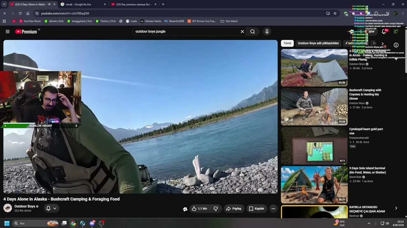Open the YouTube guide hamburger menu
Viewport: 407px width, 228px height.
pyautogui.click(x=8, y=32)
